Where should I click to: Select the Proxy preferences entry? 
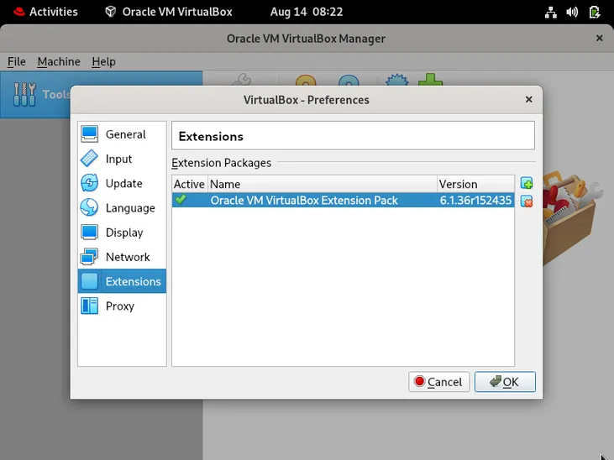click(119, 306)
